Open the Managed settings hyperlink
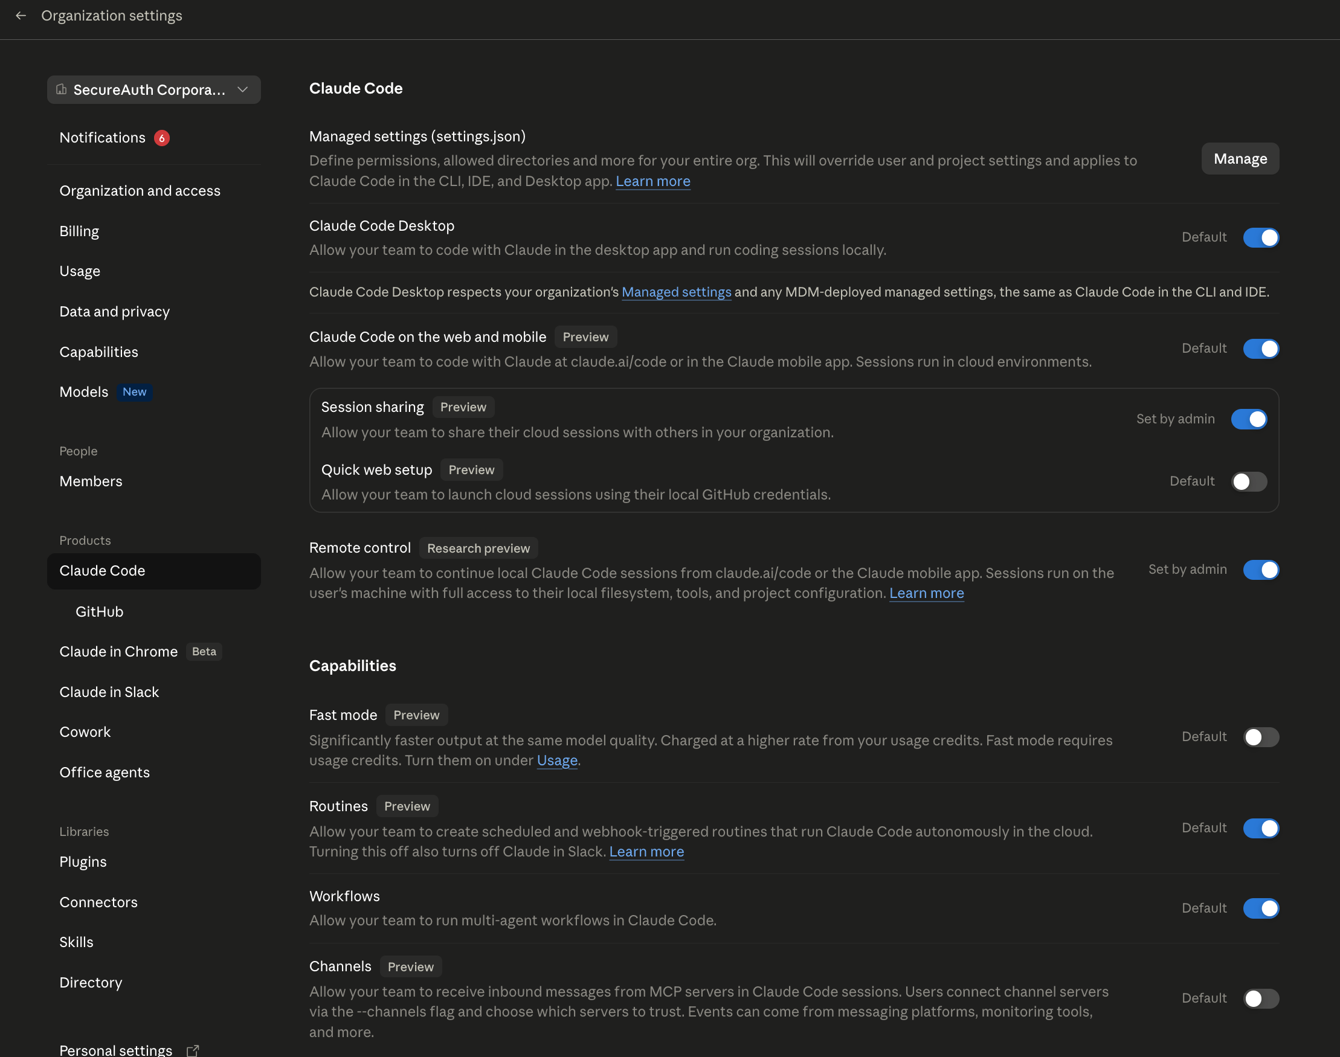This screenshot has width=1340, height=1057. point(676,292)
